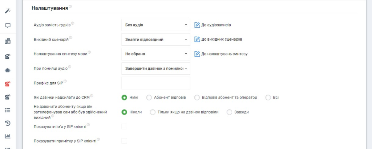Click the 'Префікс для SIP' input field
372x149 pixels.
[x=155, y=83]
